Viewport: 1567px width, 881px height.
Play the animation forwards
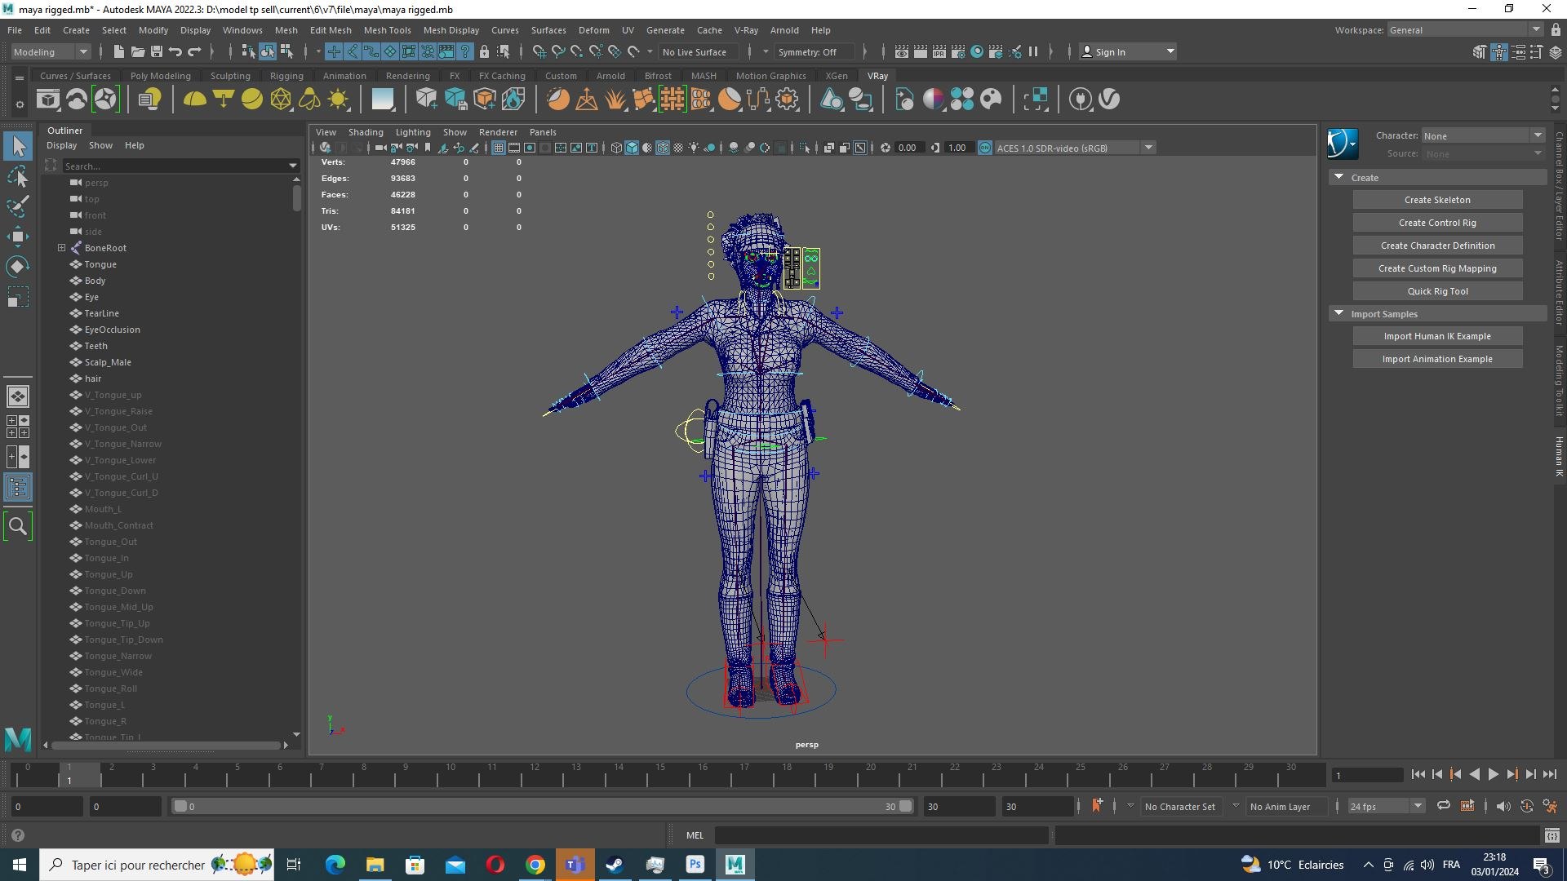(x=1493, y=775)
